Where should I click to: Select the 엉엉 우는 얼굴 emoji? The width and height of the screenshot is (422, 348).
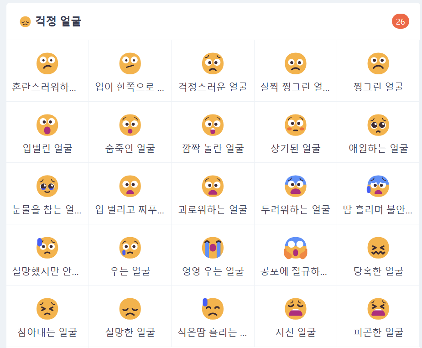(213, 247)
